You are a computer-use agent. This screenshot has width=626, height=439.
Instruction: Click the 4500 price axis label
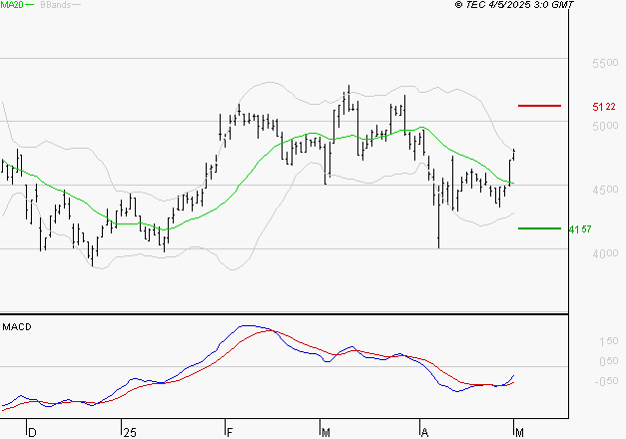pyautogui.click(x=605, y=190)
